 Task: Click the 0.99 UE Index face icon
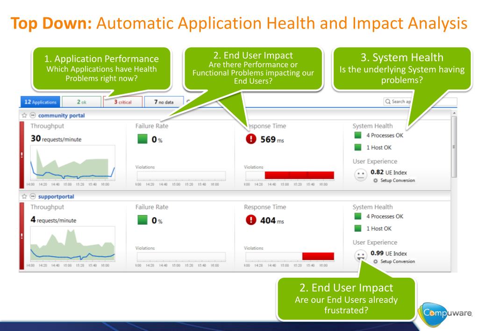pyautogui.click(x=361, y=256)
